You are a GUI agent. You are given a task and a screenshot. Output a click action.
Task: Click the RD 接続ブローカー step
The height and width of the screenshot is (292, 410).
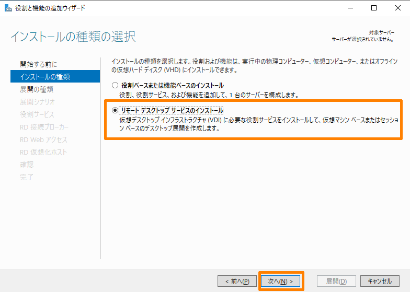coord(44,127)
